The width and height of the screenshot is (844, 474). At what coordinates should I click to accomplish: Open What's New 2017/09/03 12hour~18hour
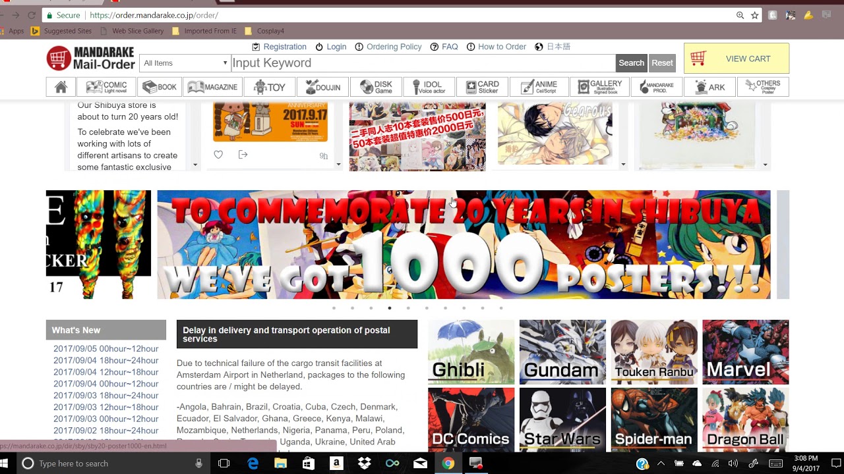(106, 408)
